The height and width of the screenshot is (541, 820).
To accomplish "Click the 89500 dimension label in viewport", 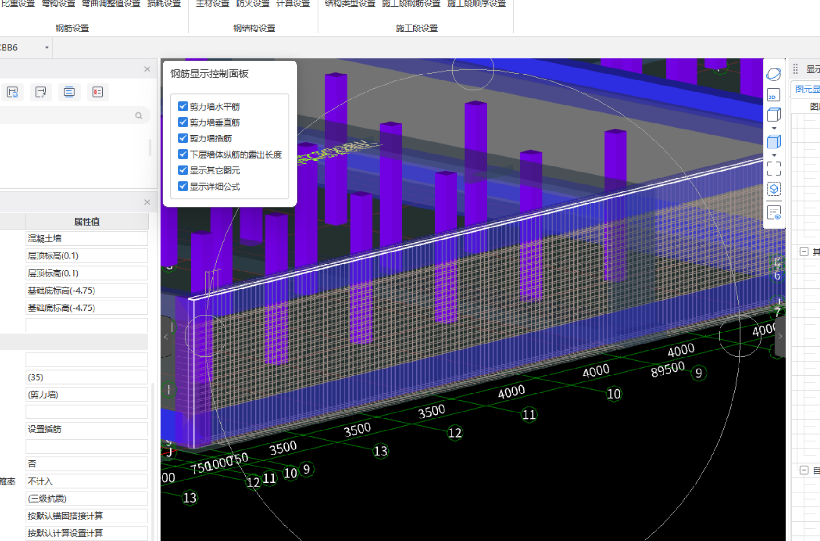I will click(x=668, y=369).
